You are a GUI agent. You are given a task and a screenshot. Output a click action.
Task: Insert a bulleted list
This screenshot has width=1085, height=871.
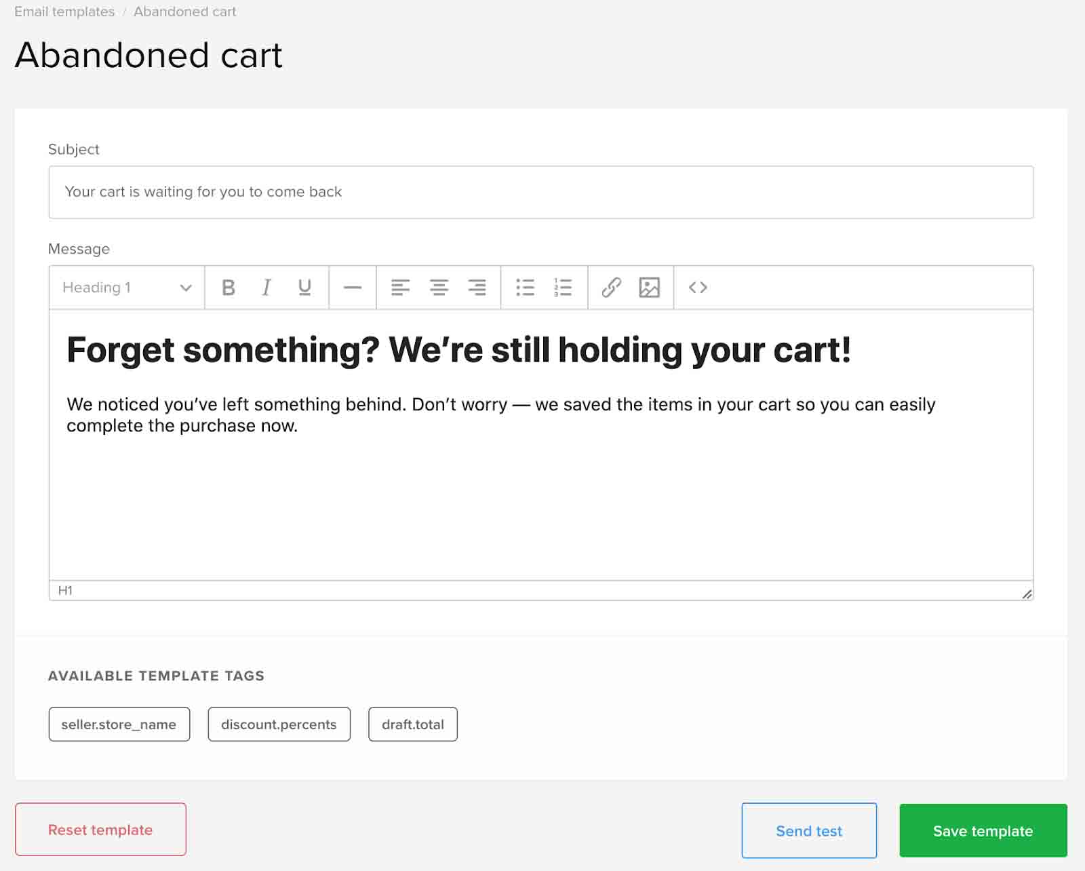(525, 288)
